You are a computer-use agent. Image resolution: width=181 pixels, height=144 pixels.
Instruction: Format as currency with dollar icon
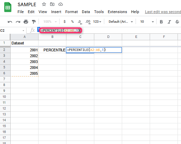tap(65, 22)
